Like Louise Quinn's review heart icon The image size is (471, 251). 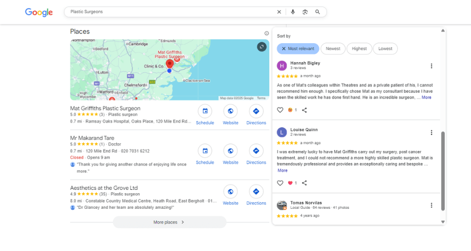click(x=280, y=183)
